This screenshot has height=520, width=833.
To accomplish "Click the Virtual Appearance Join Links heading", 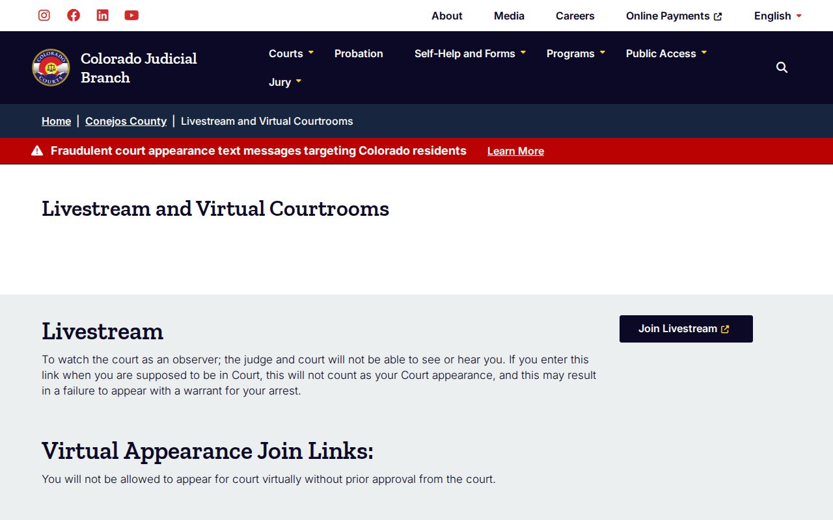I will pyautogui.click(x=208, y=450).
